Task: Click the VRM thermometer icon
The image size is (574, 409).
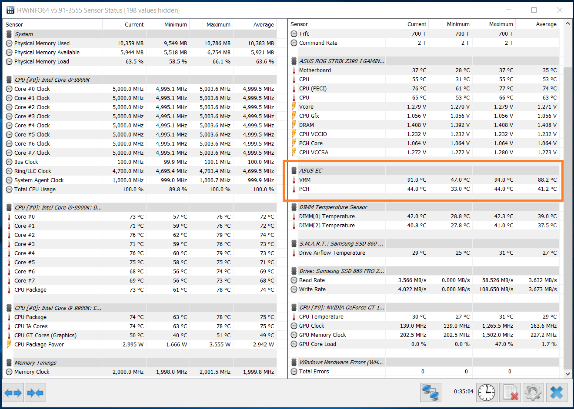Action: 294,180
